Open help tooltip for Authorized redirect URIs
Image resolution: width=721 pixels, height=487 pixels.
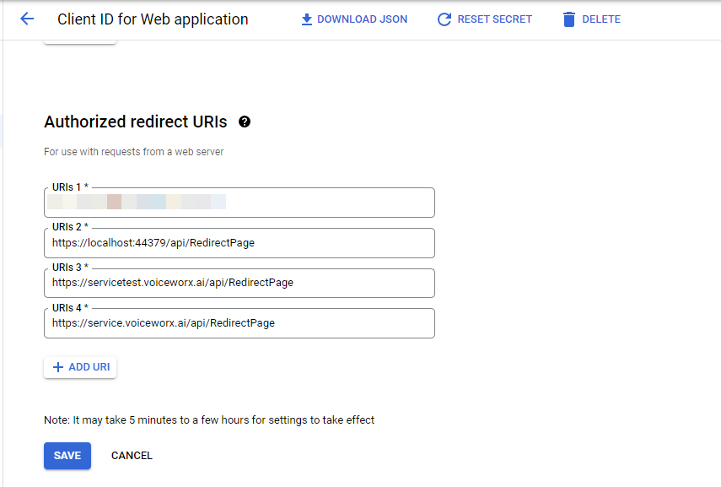pyautogui.click(x=245, y=122)
